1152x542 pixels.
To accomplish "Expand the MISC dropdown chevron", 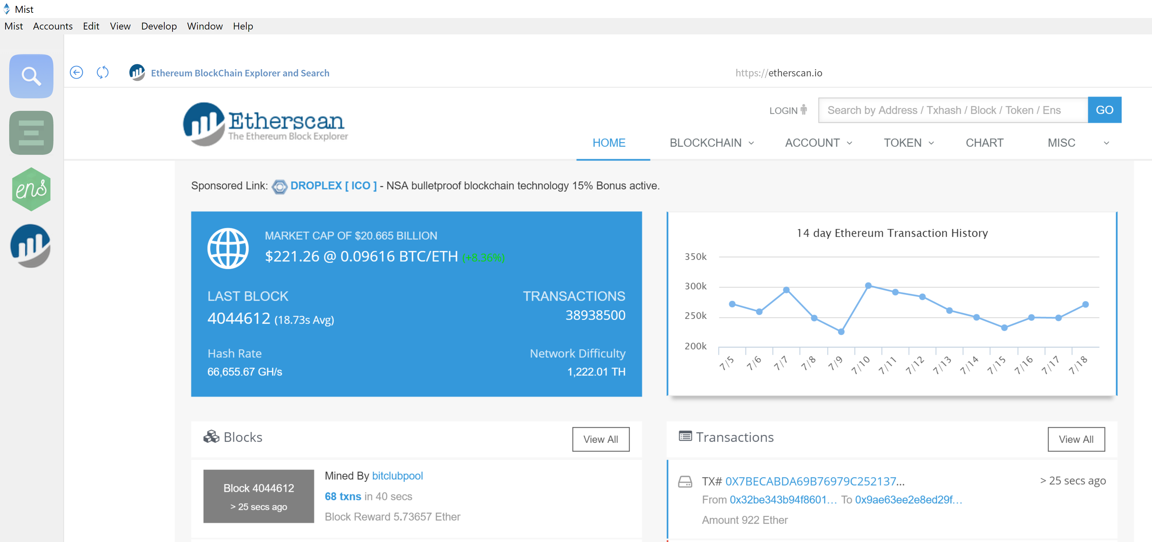I will pos(1106,143).
